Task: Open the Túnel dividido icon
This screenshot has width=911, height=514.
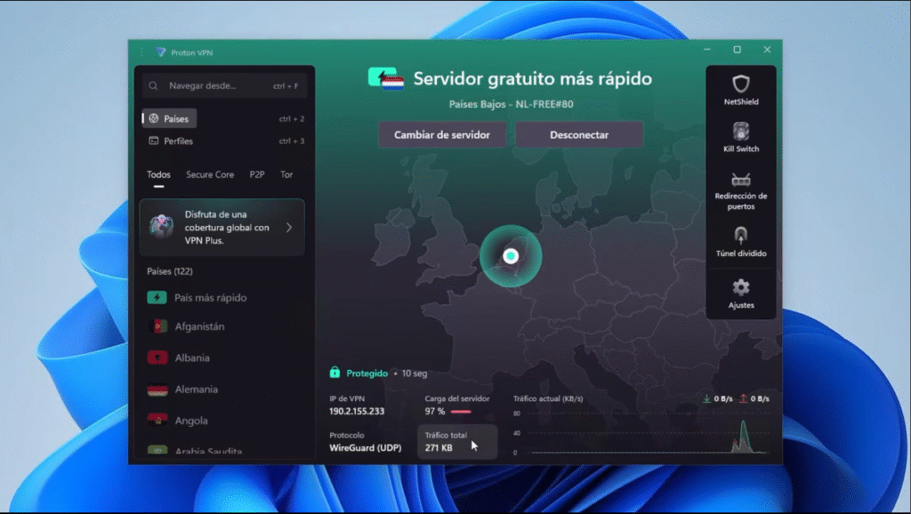Action: coord(741,236)
